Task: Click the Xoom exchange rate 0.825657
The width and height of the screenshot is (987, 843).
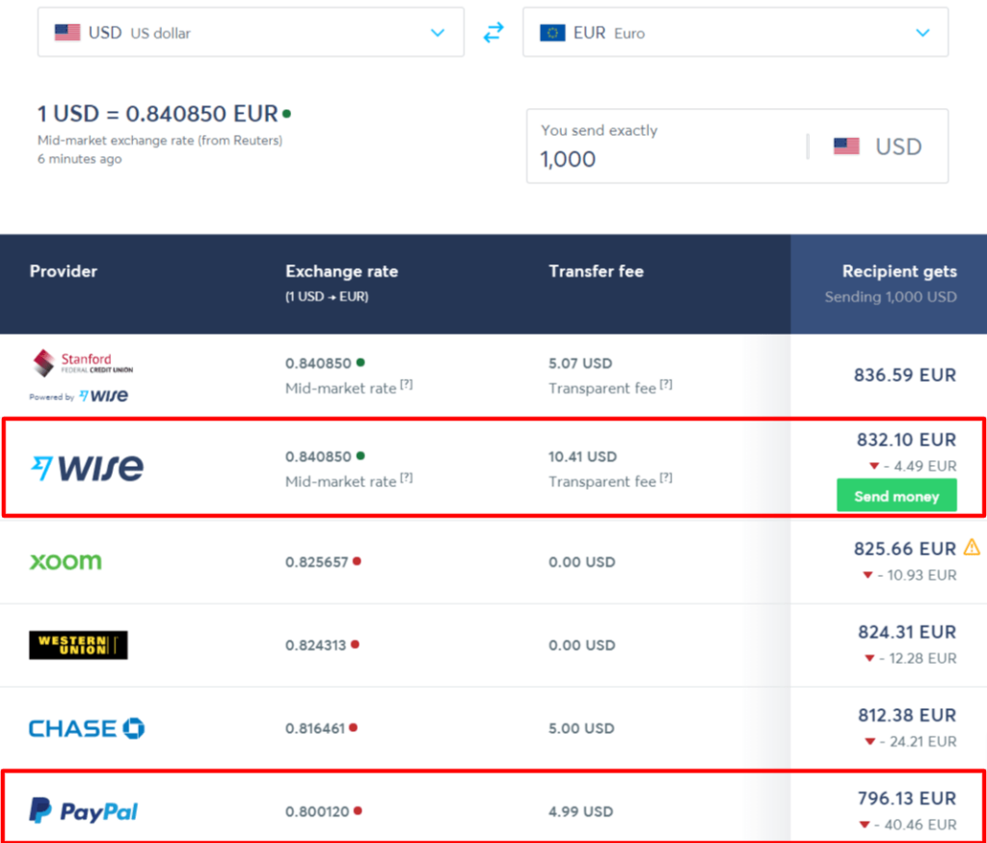Action: coord(316,562)
